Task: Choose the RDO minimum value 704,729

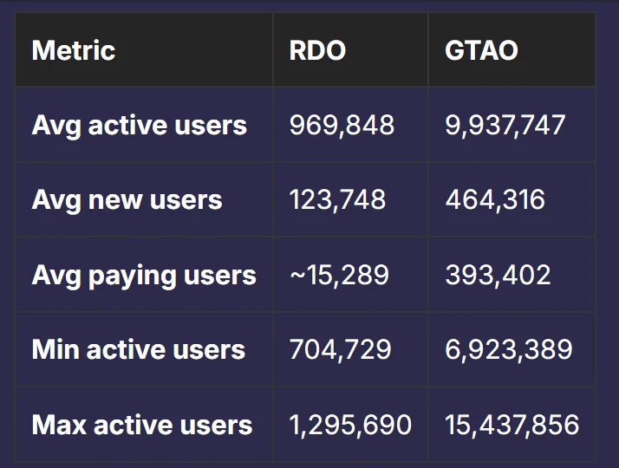Action: 340,350
